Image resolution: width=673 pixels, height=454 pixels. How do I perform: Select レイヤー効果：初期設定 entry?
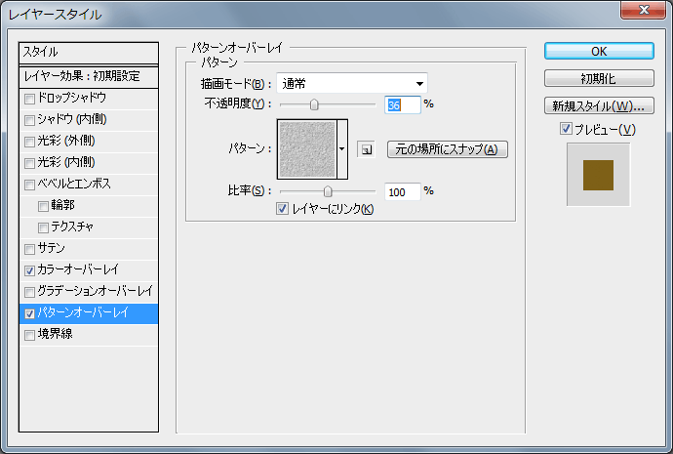pos(89,77)
